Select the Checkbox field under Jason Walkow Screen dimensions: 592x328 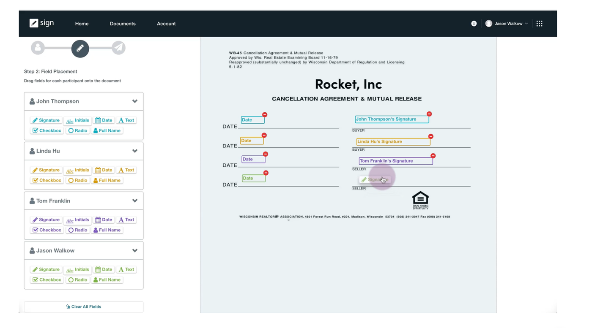47,279
